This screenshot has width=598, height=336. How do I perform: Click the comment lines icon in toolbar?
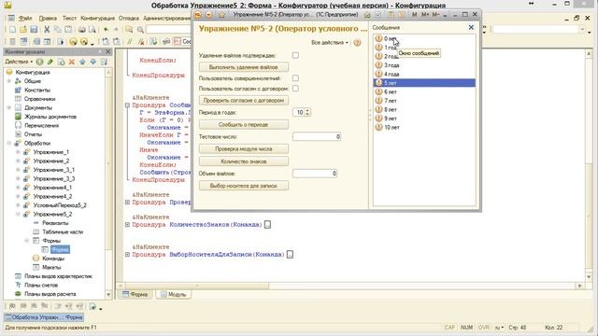(x=130, y=41)
